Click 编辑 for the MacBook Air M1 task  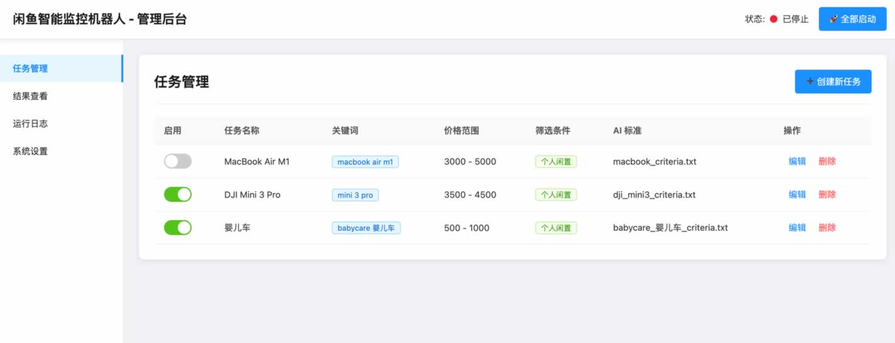pyautogui.click(x=797, y=161)
